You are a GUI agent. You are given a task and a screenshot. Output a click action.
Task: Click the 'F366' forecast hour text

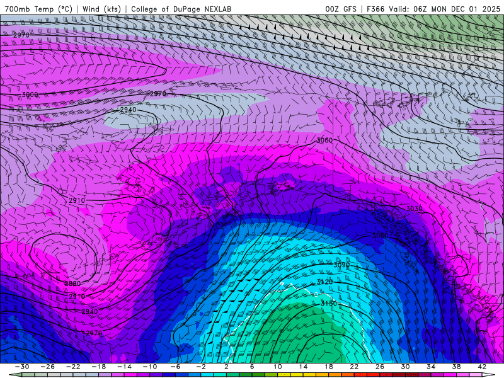pyautogui.click(x=375, y=9)
